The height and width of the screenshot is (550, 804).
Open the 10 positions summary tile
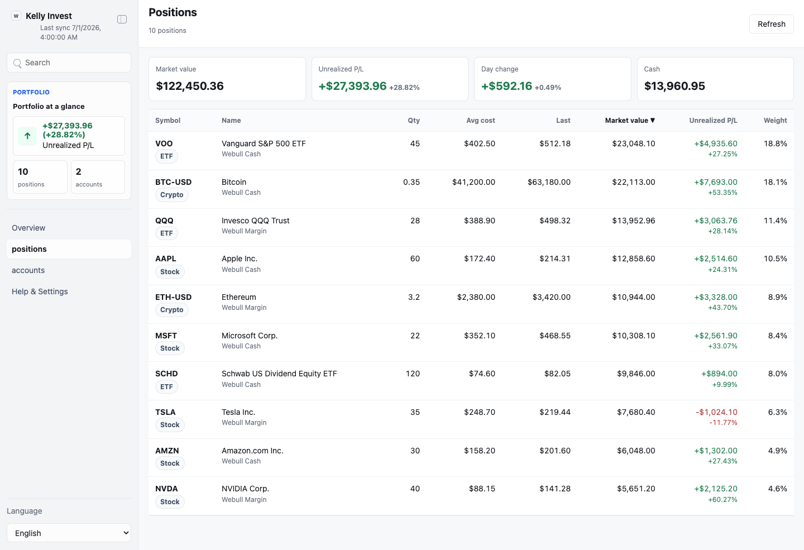pyautogui.click(x=40, y=177)
